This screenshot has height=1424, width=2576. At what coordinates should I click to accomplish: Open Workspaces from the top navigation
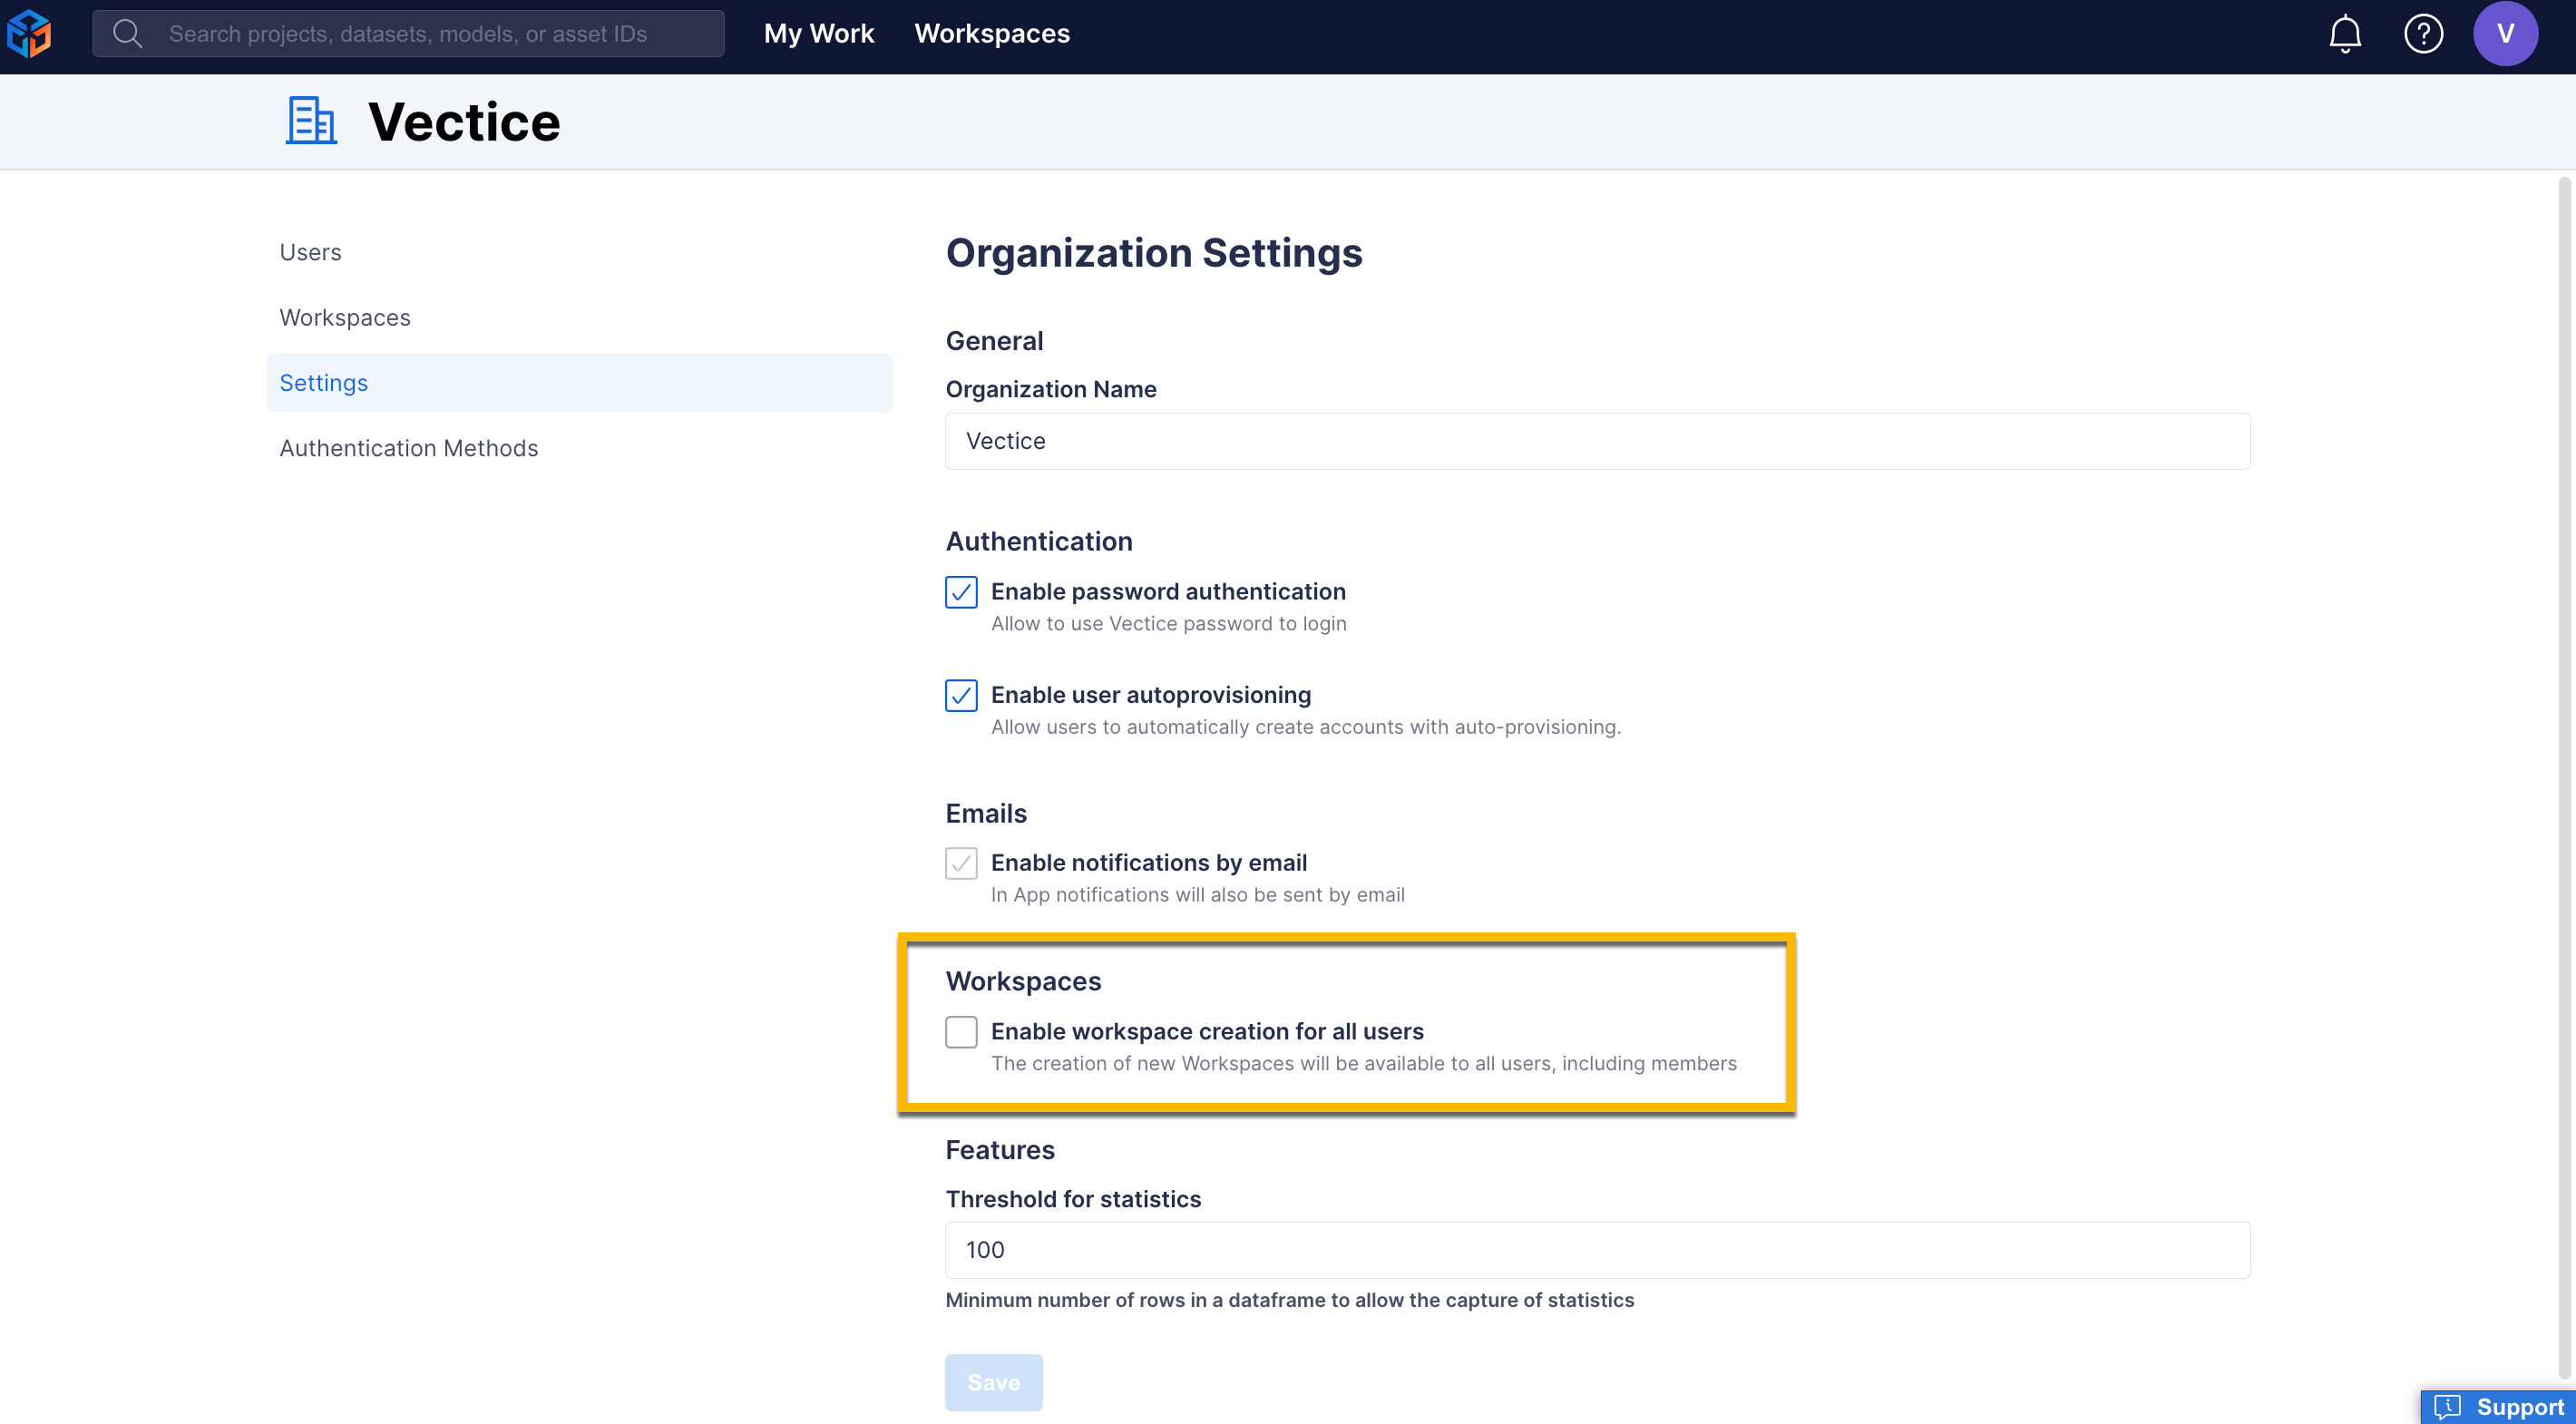pos(991,33)
